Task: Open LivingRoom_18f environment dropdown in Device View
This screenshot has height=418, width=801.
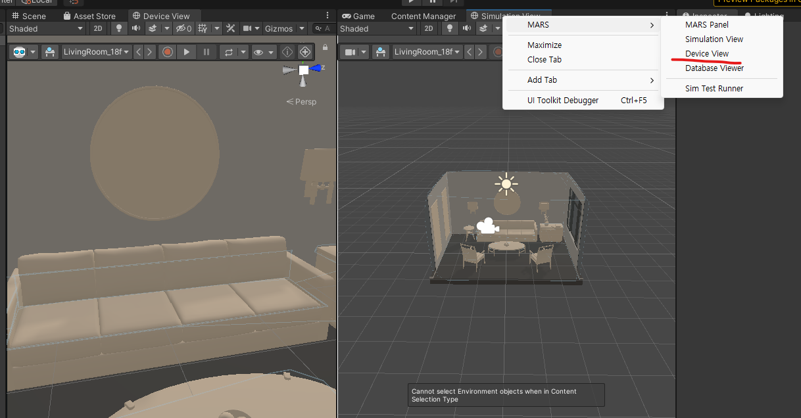Action: click(x=97, y=52)
